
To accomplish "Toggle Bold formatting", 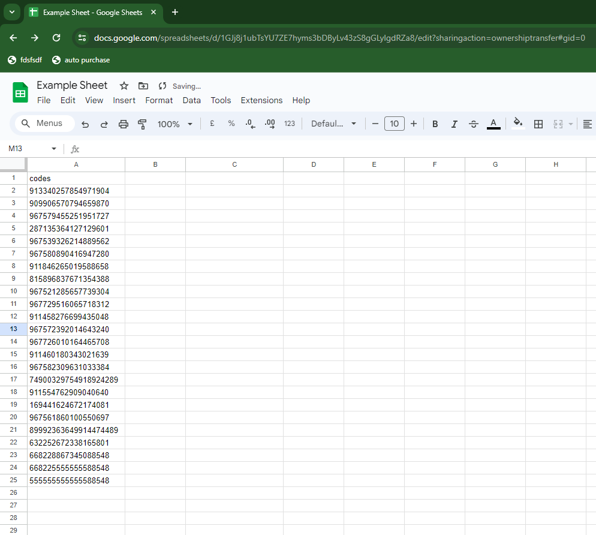I will pyautogui.click(x=435, y=124).
